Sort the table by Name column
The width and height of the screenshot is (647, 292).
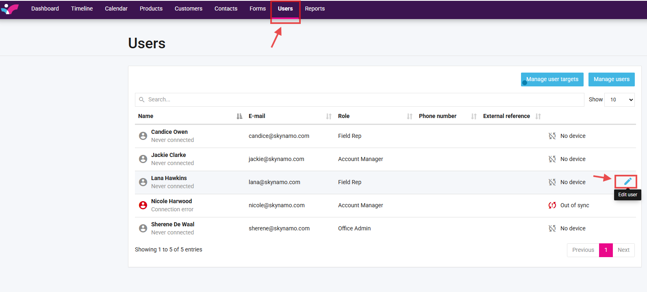point(239,116)
